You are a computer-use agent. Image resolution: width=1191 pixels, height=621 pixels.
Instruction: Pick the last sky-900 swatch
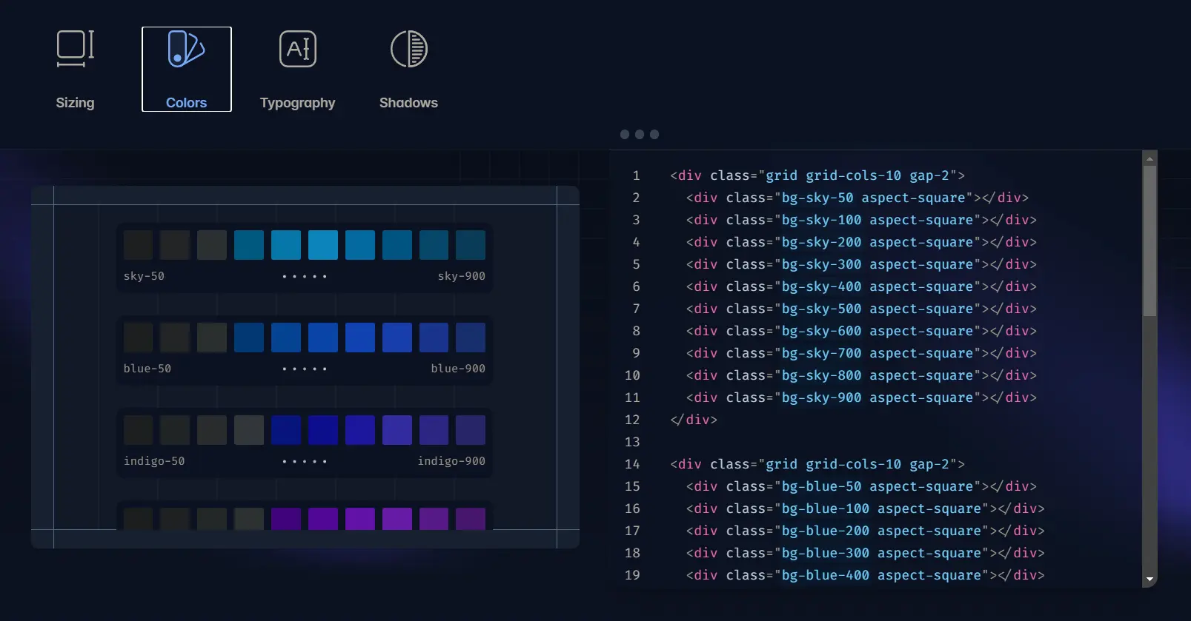pyautogui.click(x=471, y=245)
